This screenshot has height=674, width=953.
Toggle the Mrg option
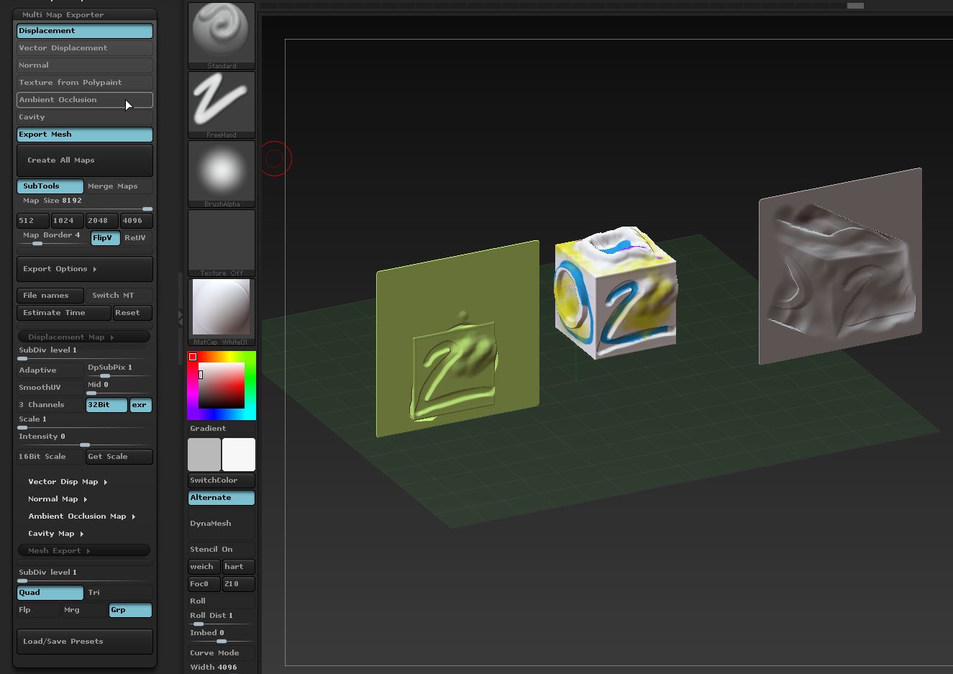[84, 610]
